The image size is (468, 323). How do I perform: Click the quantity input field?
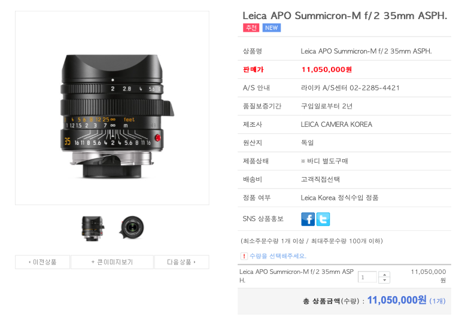(367, 277)
